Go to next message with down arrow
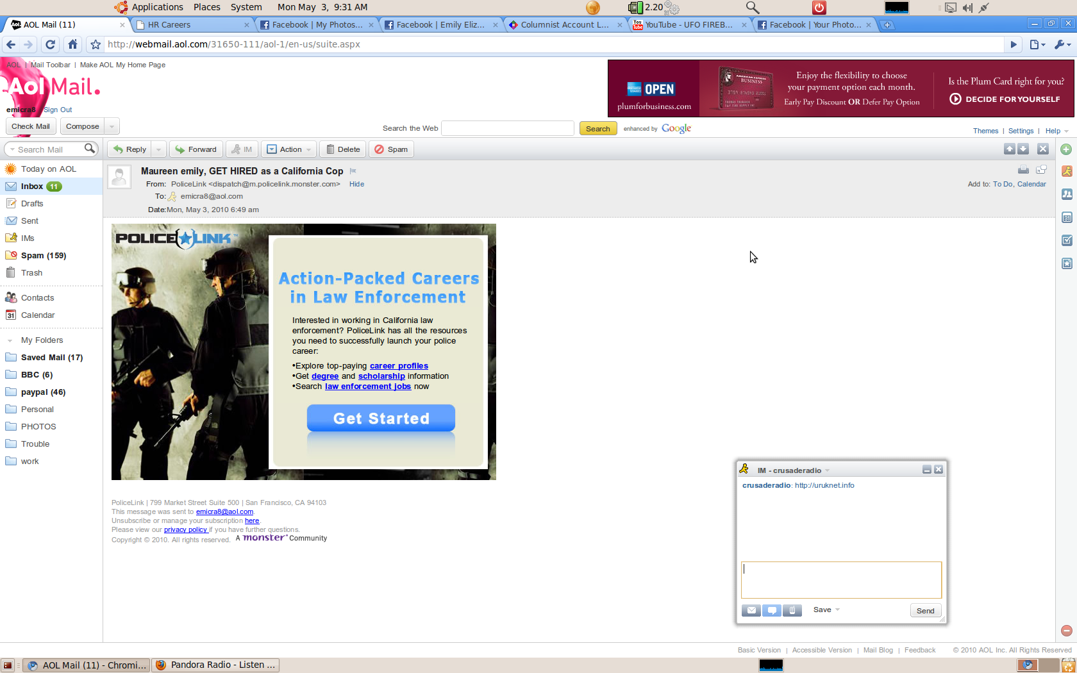1077x673 pixels. [x=1023, y=149]
